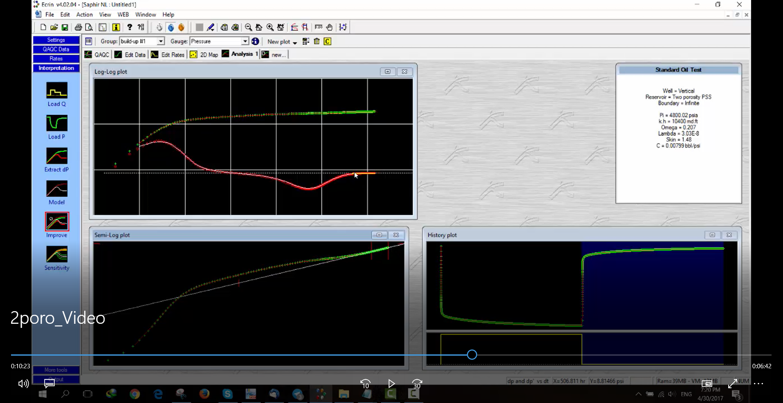Skip back 10 seconds in video
Viewport: 783px width, 403px height.
tap(365, 383)
